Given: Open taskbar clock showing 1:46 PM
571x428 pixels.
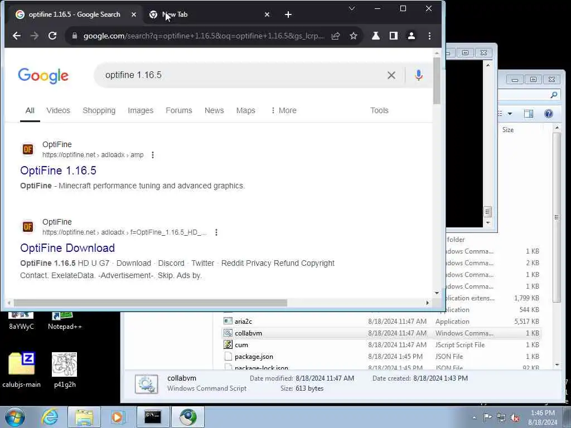Looking at the screenshot, I should click(x=543, y=417).
